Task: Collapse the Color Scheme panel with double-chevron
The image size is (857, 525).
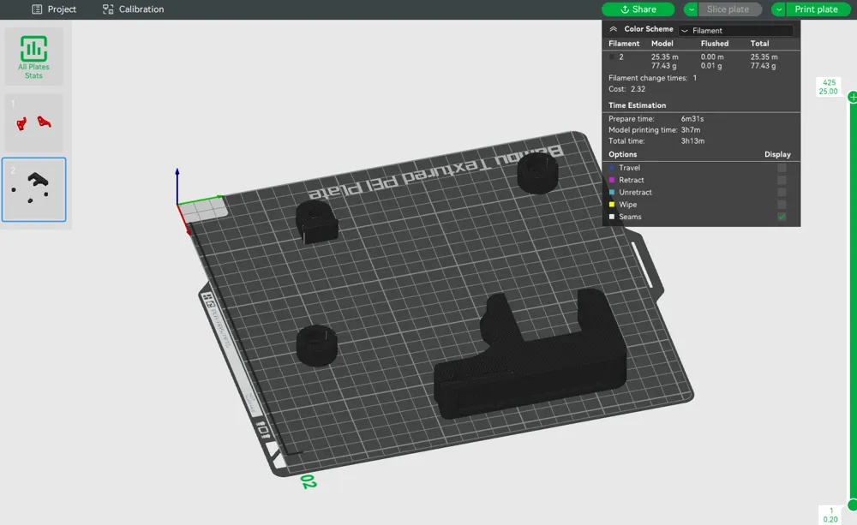Action: coord(614,29)
